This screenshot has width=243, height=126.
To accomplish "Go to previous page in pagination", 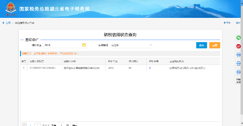I will click(x=24, y=124).
